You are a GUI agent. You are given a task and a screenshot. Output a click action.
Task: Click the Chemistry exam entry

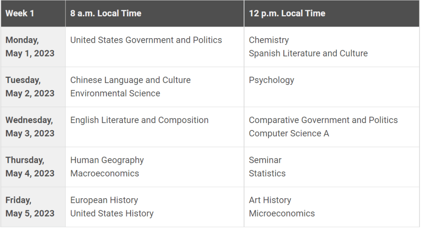pyautogui.click(x=269, y=40)
